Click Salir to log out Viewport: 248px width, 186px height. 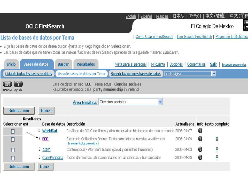(214, 64)
